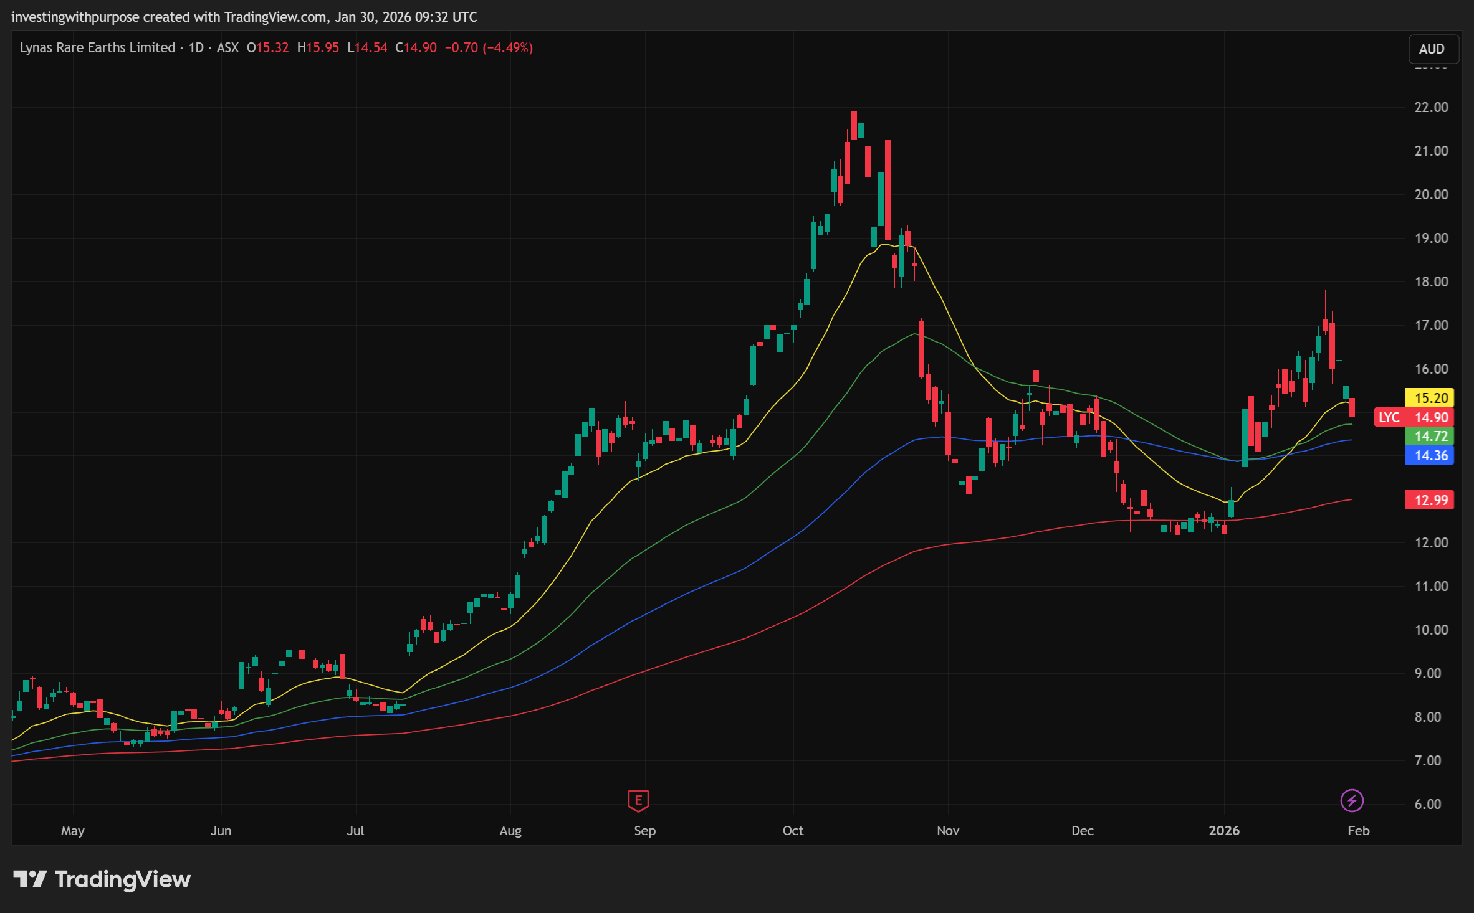1474x913 pixels.
Task: Click the Lynas Rare Earths Limited title
Action: pyautogui.click(x=97, y=48)
